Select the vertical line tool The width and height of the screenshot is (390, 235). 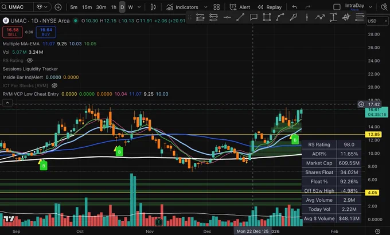pyautogui.click(x=307, y=17)
